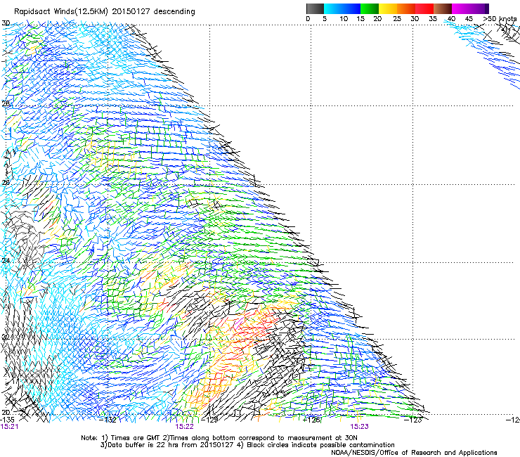Viewport: 520px width, 457px height.
Task: Click the -132 longitude axis label
Action: coord(108,420)
